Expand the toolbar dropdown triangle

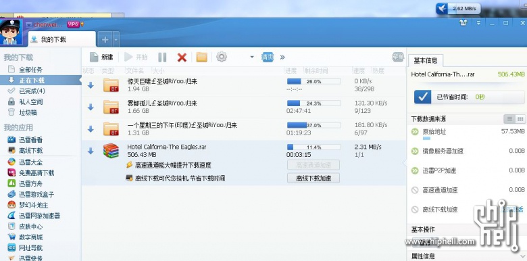(x=252, y=57)
